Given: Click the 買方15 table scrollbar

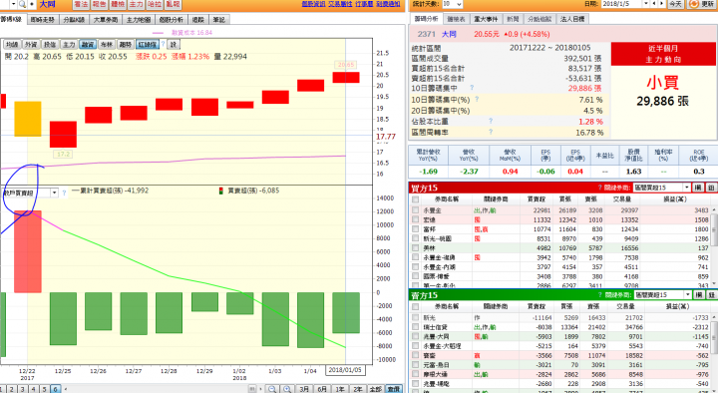Looking at the screenshot, I should 715,246.
